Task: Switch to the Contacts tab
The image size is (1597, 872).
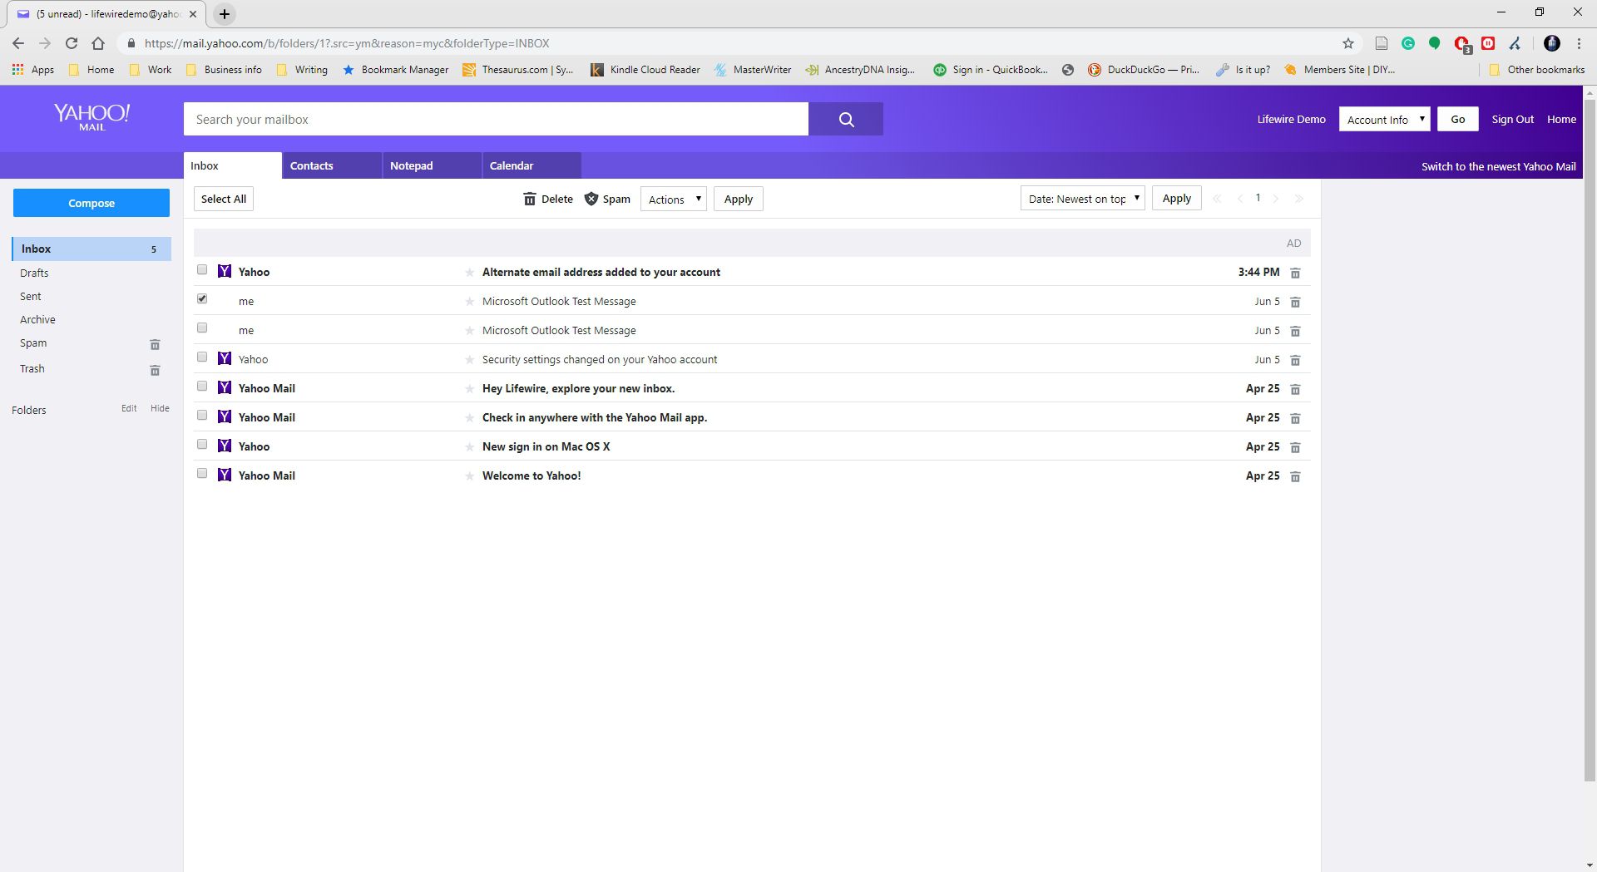Action: pyautogui.click(x=332, y=165)
